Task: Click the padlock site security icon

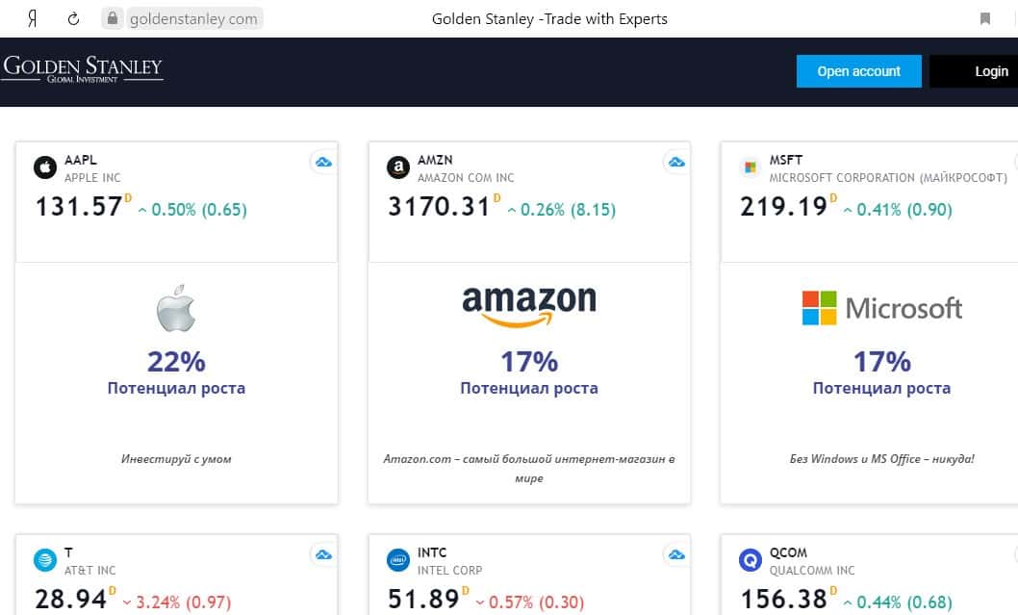Action: click(113, 18)
